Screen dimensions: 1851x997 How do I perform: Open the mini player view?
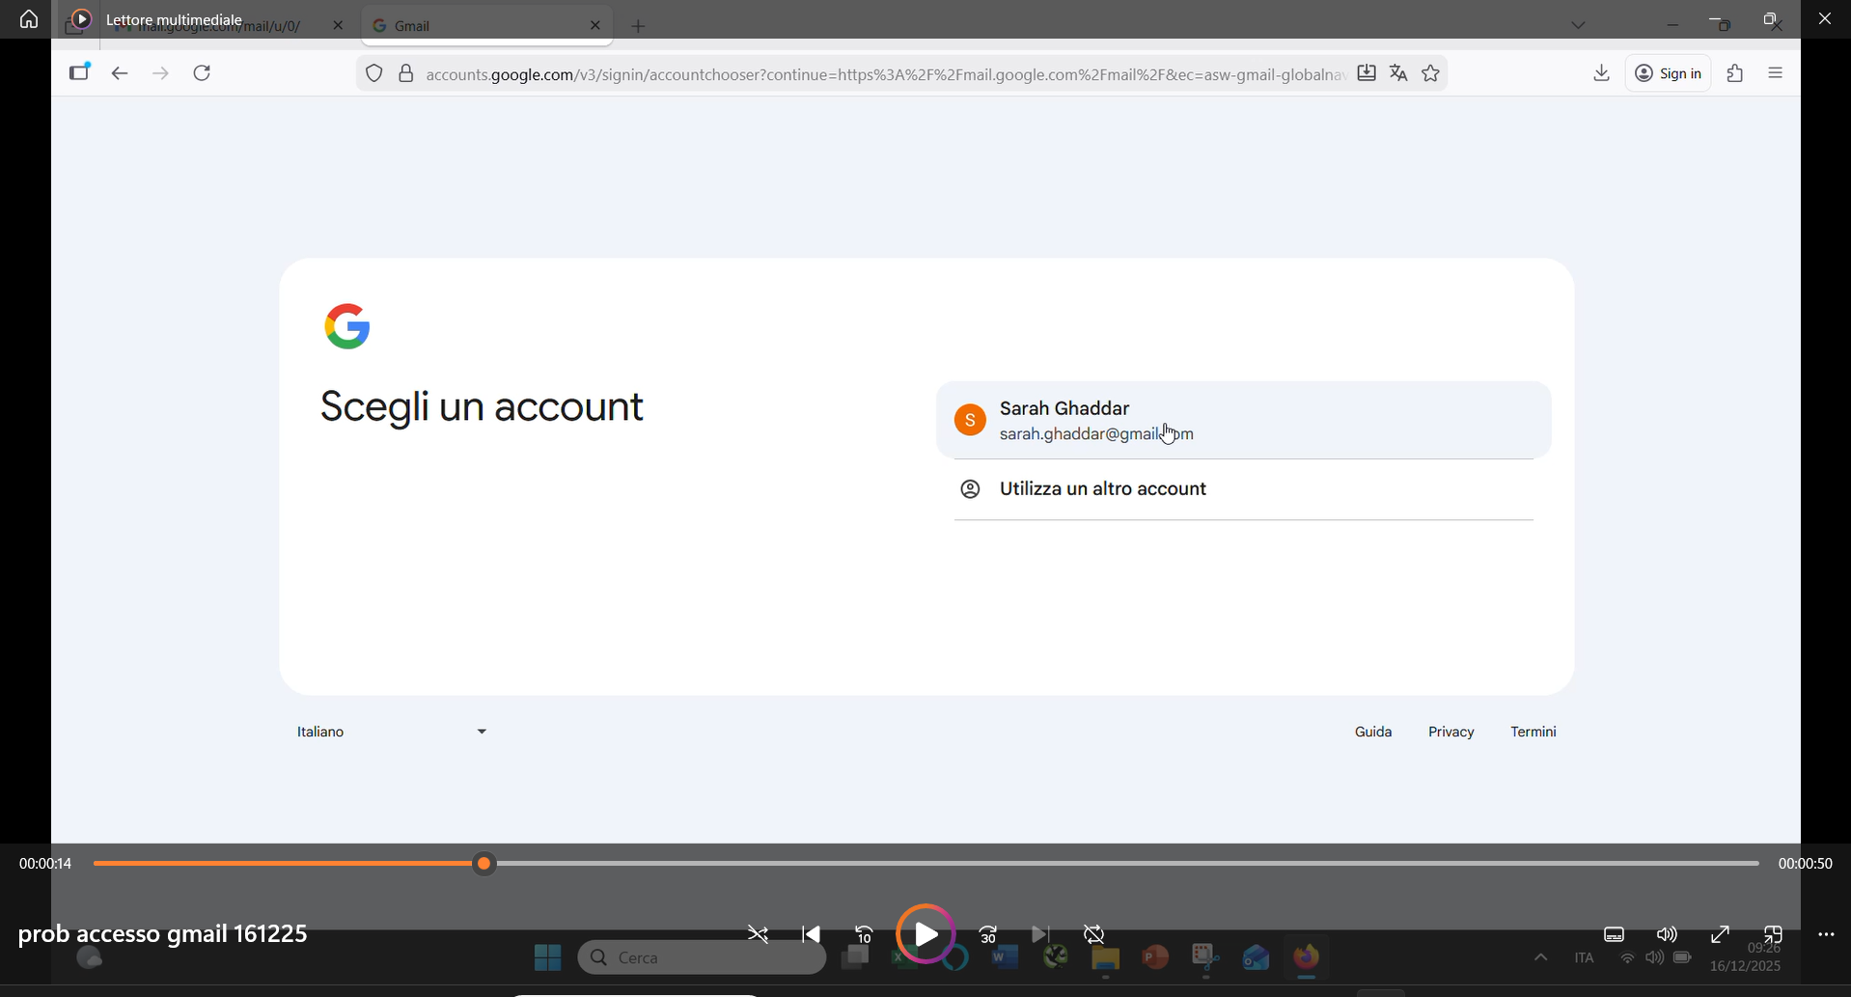[x=1773, y=934]
